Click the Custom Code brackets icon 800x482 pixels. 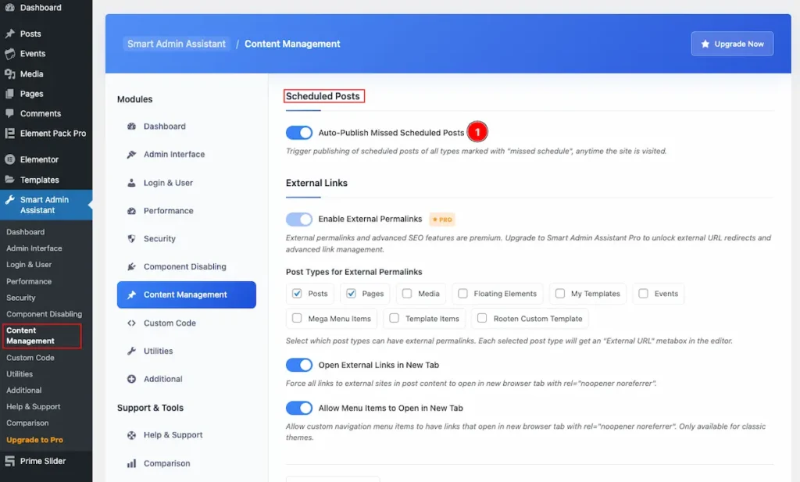131,323
